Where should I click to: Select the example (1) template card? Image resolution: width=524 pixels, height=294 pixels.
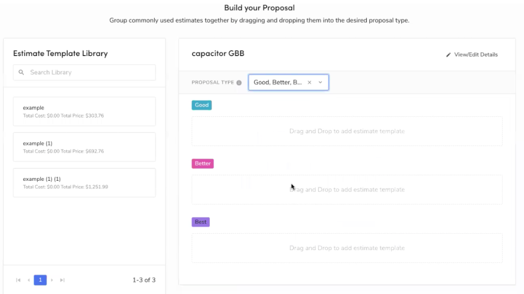click(x=84, y=147)
